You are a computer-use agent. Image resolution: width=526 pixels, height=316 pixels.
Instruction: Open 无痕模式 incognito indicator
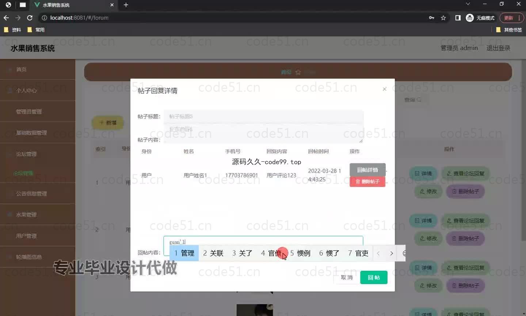pyautogui.click(x=480, y=18)
